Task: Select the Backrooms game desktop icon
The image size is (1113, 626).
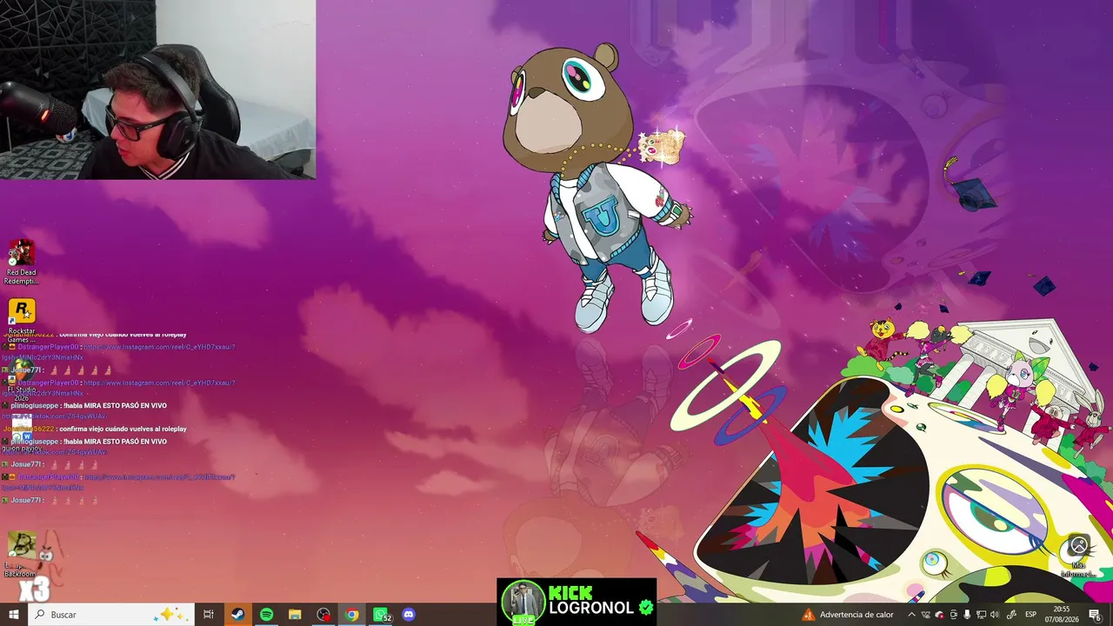Action: 21,555
